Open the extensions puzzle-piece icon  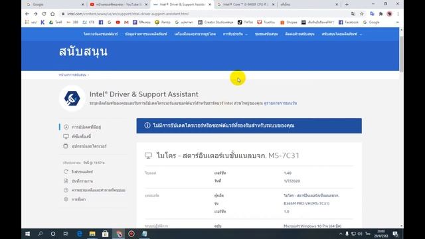pyautogui.click(x=381, y=14)
